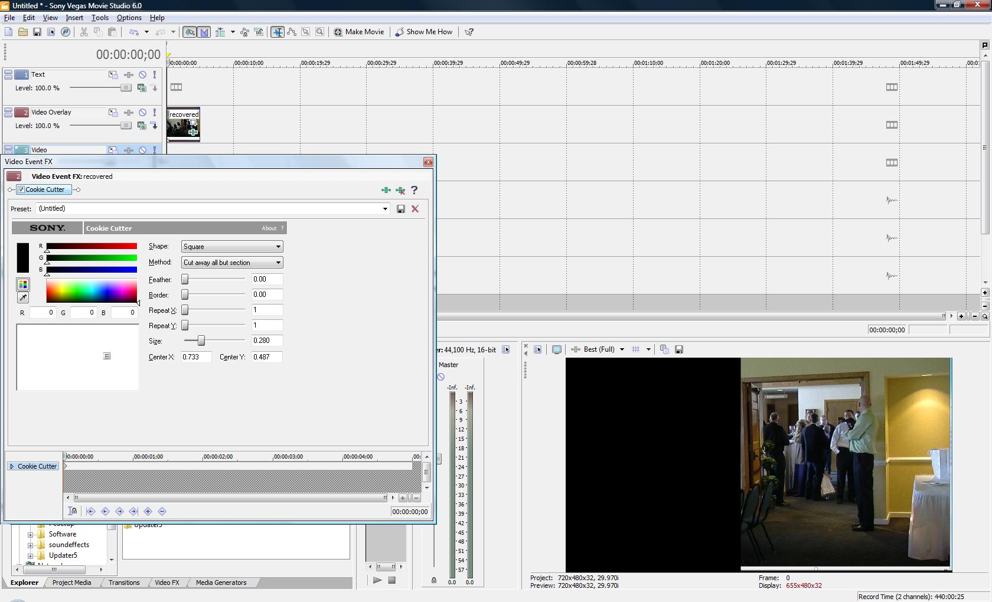Expand the Software folder in Explorer

(x=30, y=534)
